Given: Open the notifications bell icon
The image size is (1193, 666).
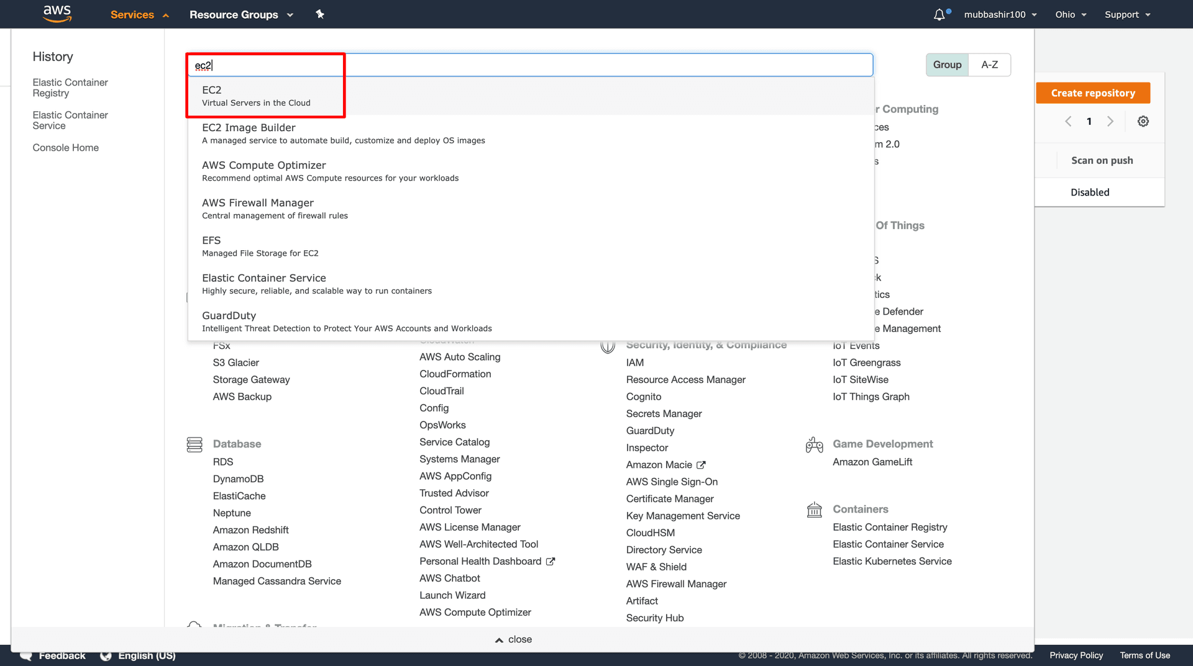Looking at the screenshot, I should tap(939, 14).
